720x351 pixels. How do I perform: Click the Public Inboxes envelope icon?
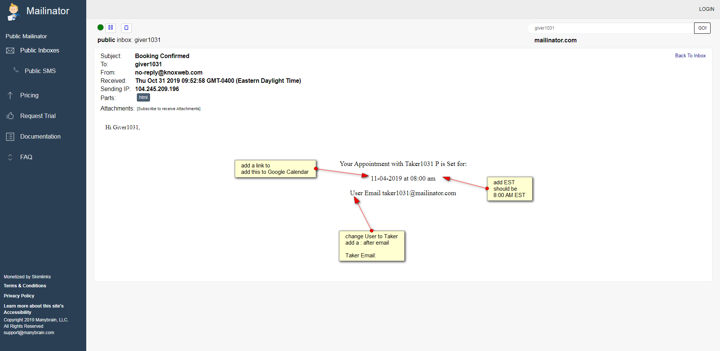tap(10, 51)
